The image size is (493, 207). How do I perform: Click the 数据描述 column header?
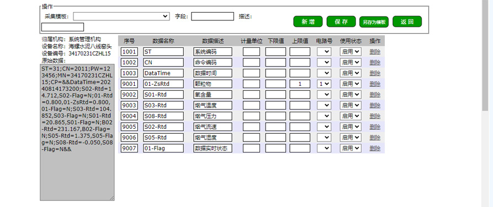tap(213, 41)
